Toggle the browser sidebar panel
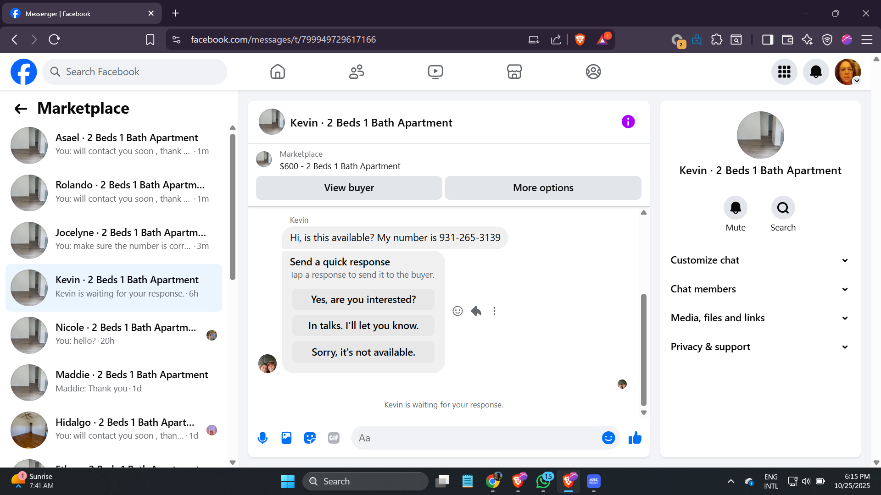This screenshot has height=495, width=881. pos(767,40)
